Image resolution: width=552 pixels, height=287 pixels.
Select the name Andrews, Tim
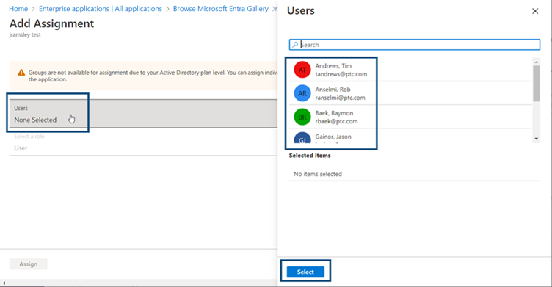[333, 66]
